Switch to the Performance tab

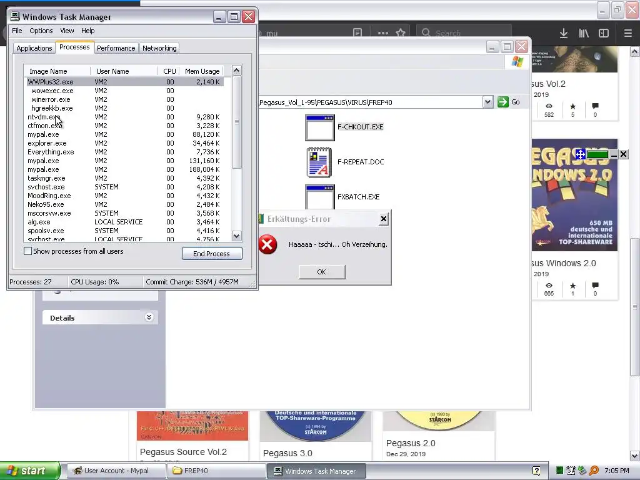click(116, 48)
